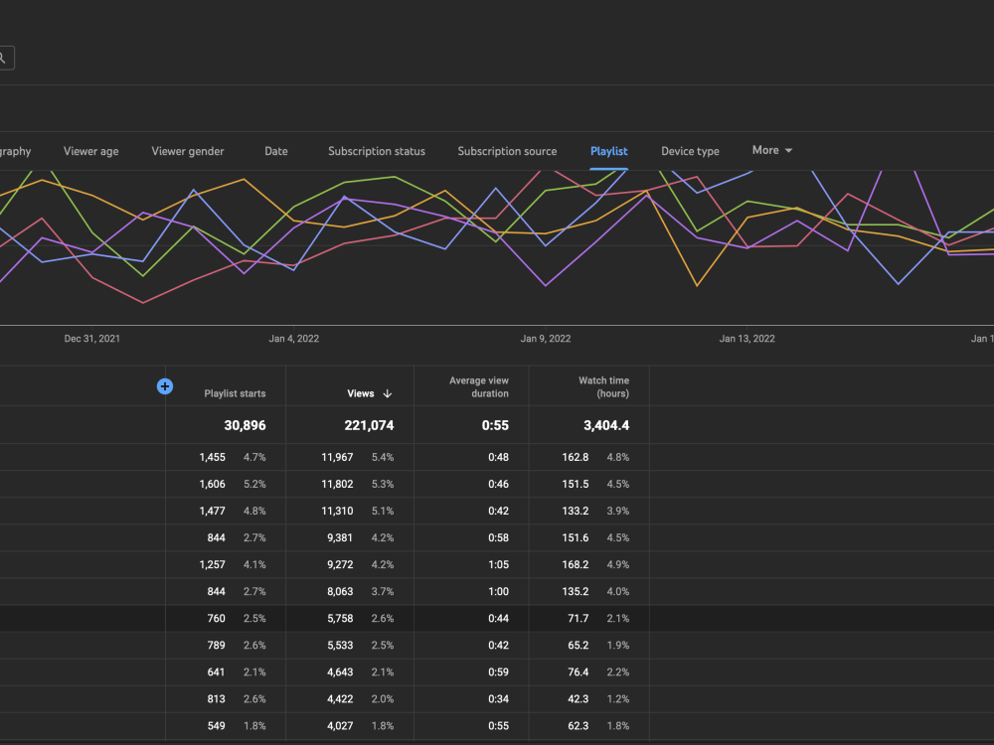This screenshot has height=745, width=994.
Task: Click playlist starts value 549
Action: 216,726
